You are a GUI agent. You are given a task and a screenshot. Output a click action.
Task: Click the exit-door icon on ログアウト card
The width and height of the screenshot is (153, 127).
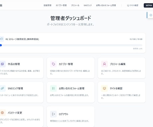tap(54, 114)
